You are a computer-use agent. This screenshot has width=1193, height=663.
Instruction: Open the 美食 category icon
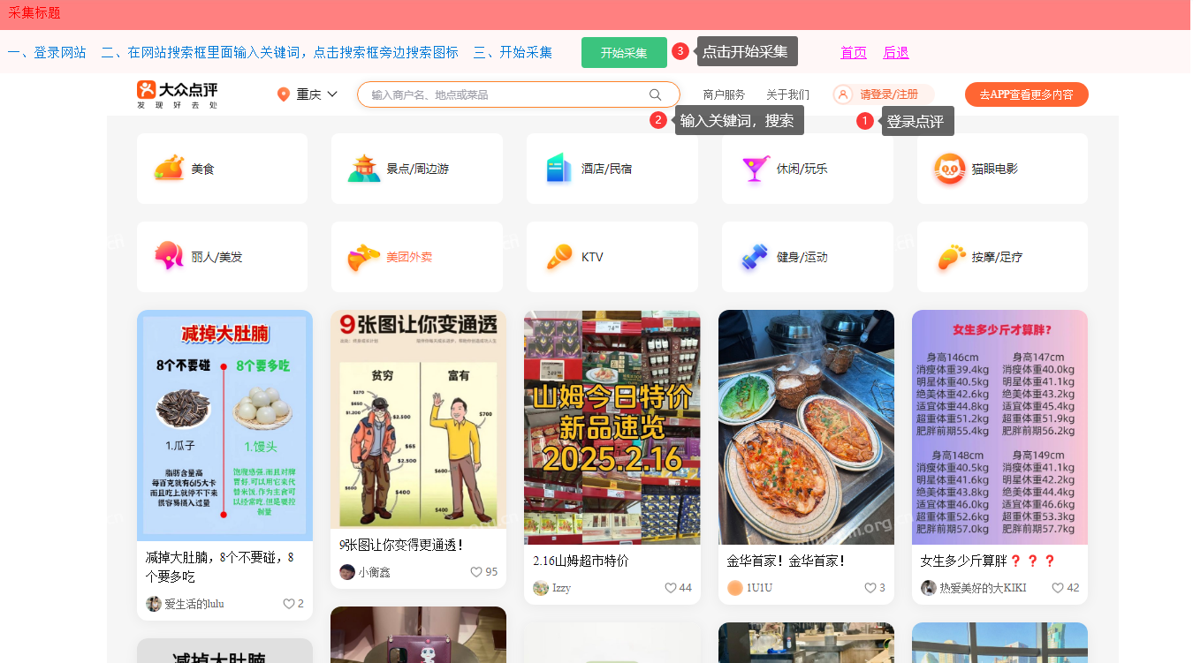pos(169,169)
